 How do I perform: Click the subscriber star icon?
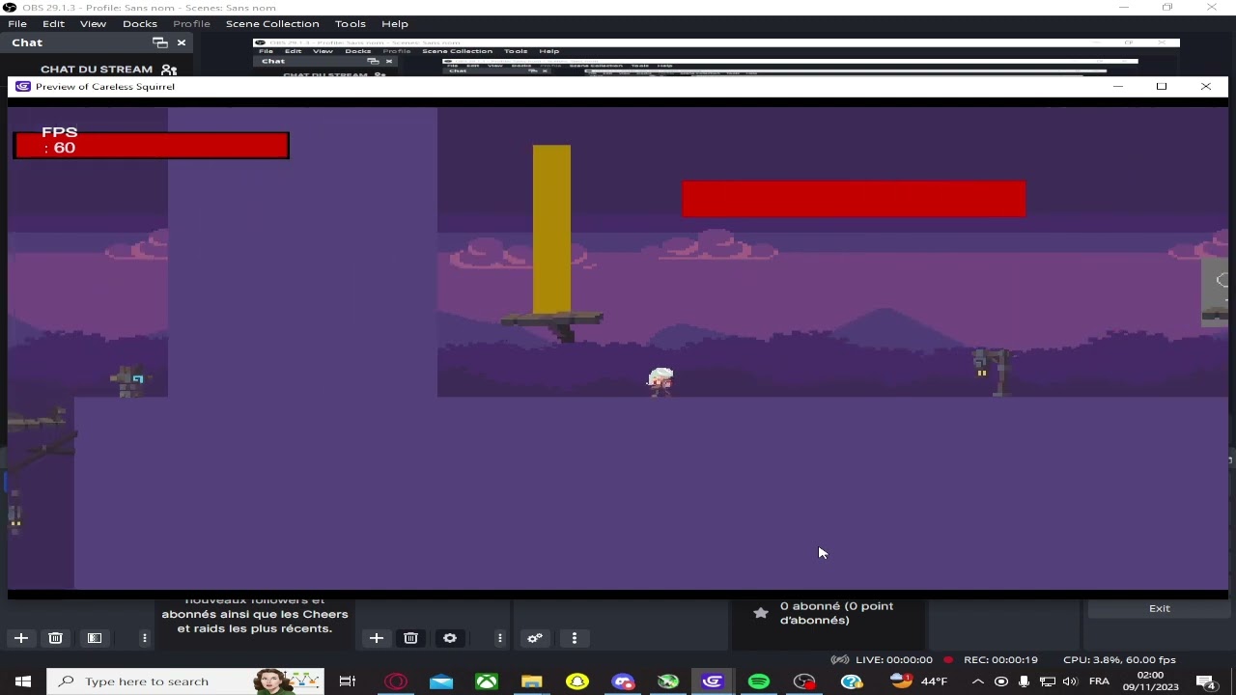click(761, 613)
